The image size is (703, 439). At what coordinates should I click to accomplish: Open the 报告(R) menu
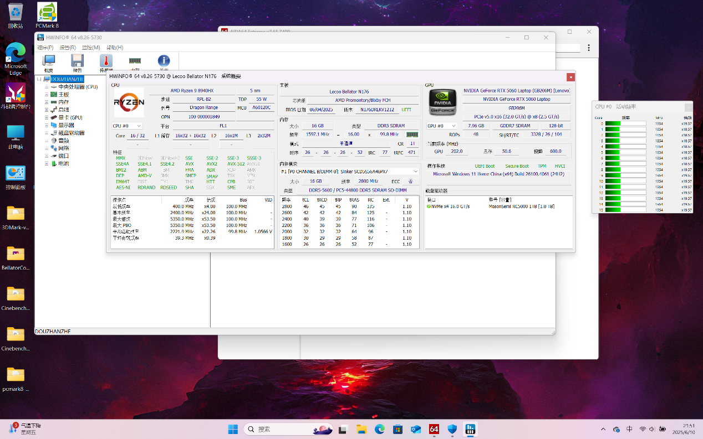pos(68,48)
